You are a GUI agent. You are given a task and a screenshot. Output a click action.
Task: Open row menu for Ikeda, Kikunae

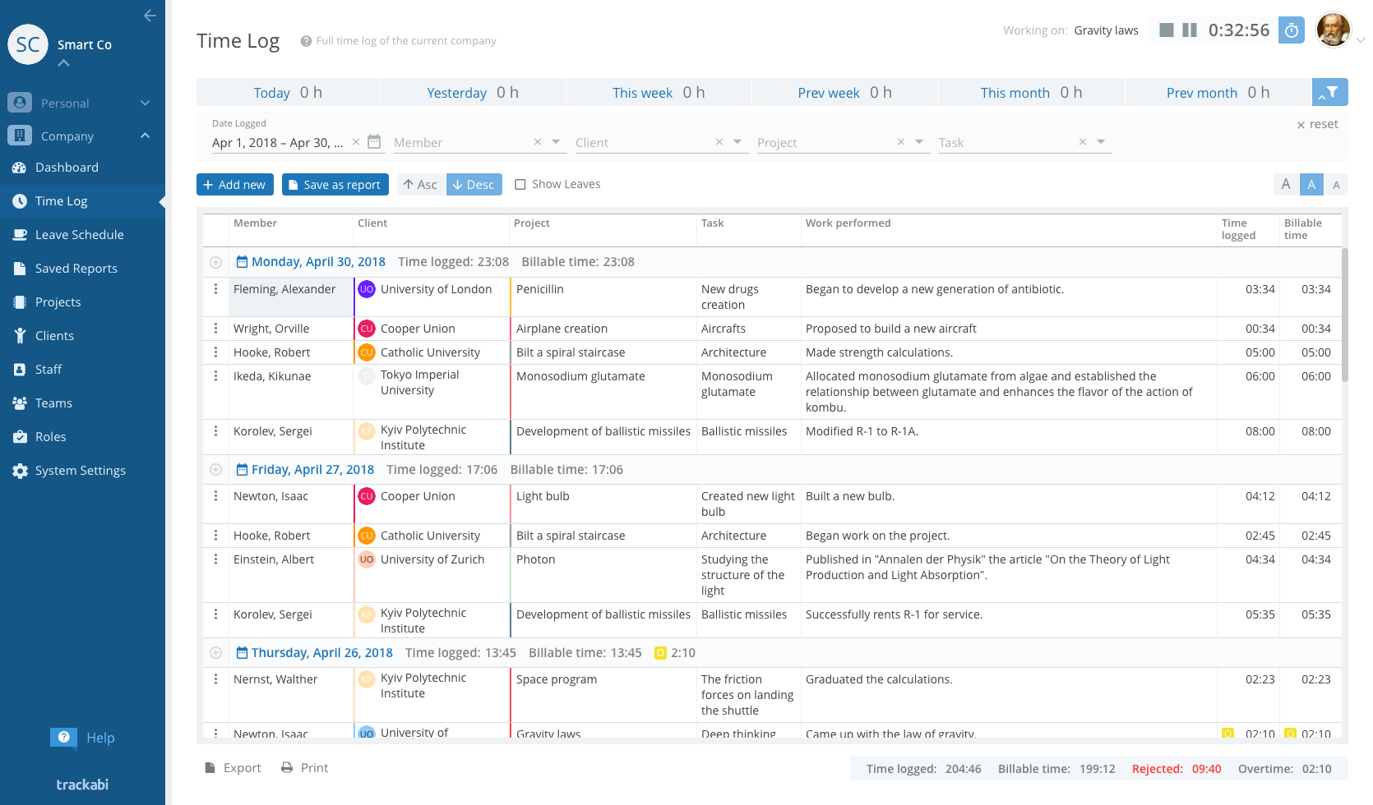pos(215,376)
